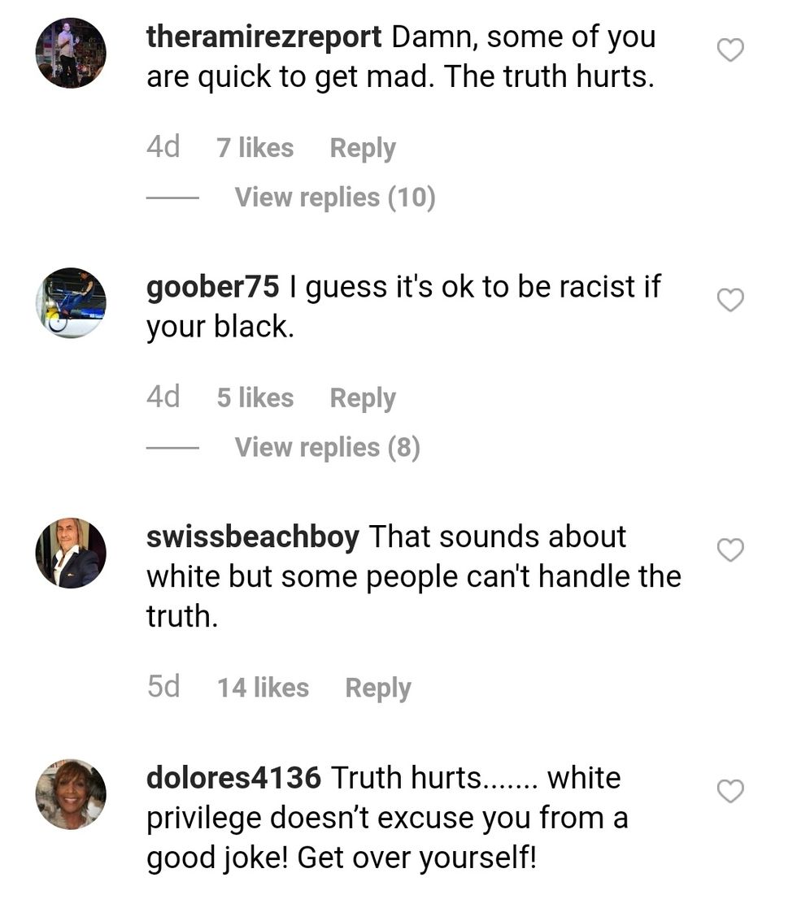Screen dimensions: 797x899
Task: Like swissbeachboy's comment using heart
Action: (x=730, y=549)
